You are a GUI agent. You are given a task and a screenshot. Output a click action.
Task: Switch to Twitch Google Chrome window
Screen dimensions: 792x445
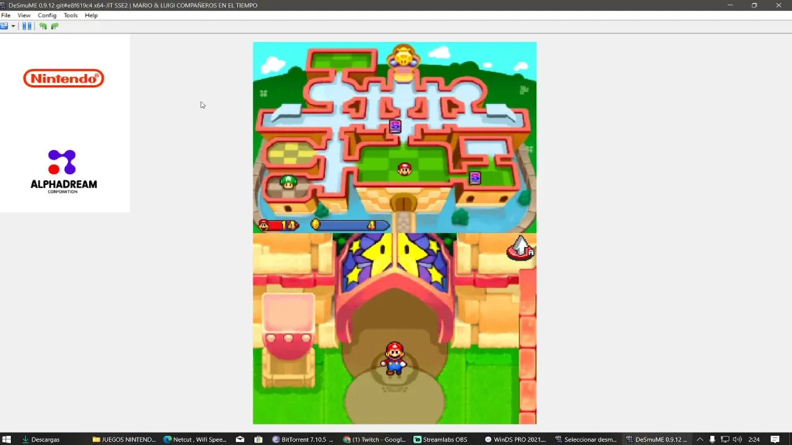coord(375,439)
